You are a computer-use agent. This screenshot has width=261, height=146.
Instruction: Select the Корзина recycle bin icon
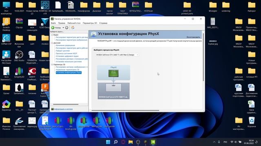[x=252, y=122]
